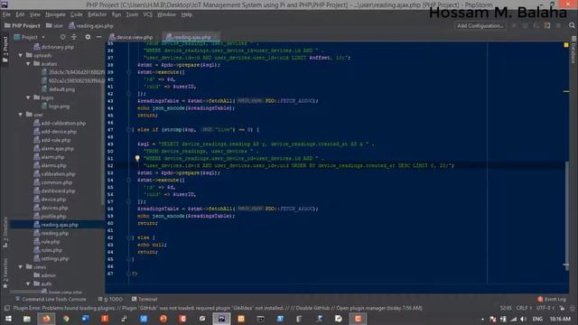Image resolution: width=578 pixels, height=325 pixels.
Task: Collapse the views folder
Action: 21,267
